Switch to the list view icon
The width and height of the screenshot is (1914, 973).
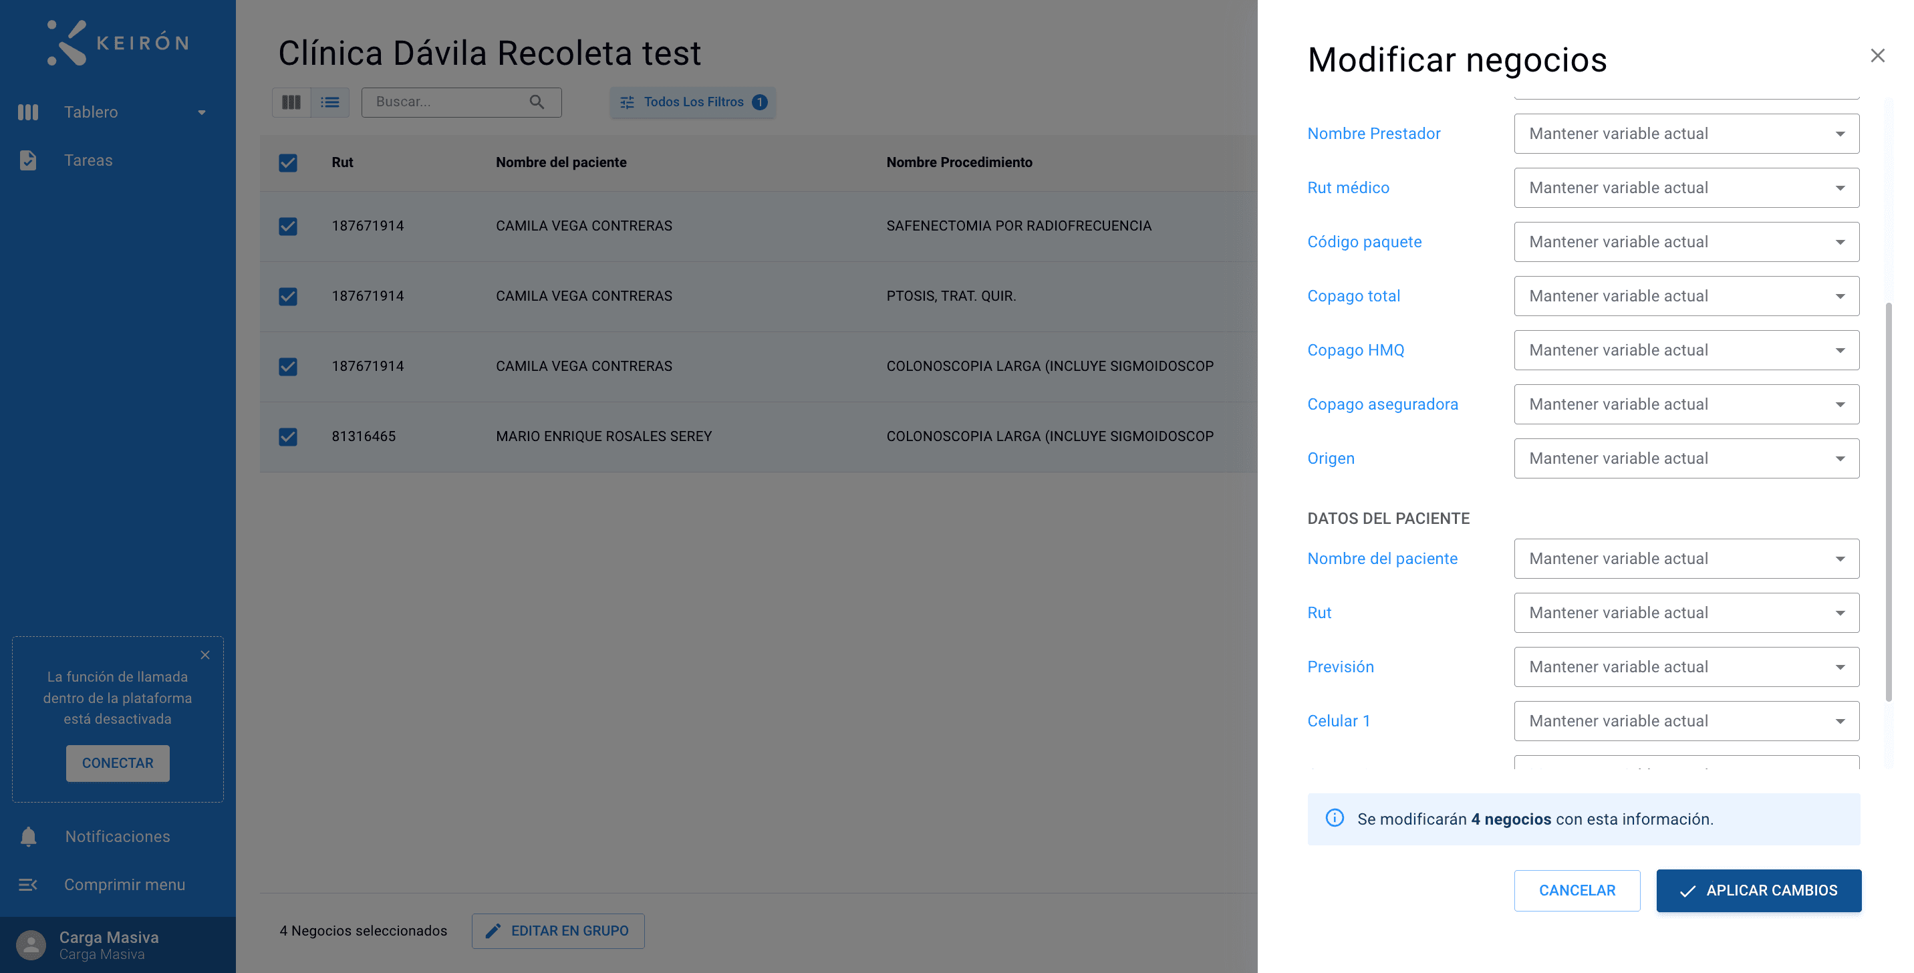point(330,102)
